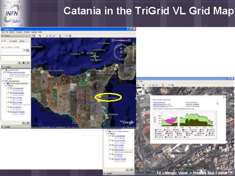Toggle checkbox beside DFTER PALERMO in left tree

coord(8,93)
